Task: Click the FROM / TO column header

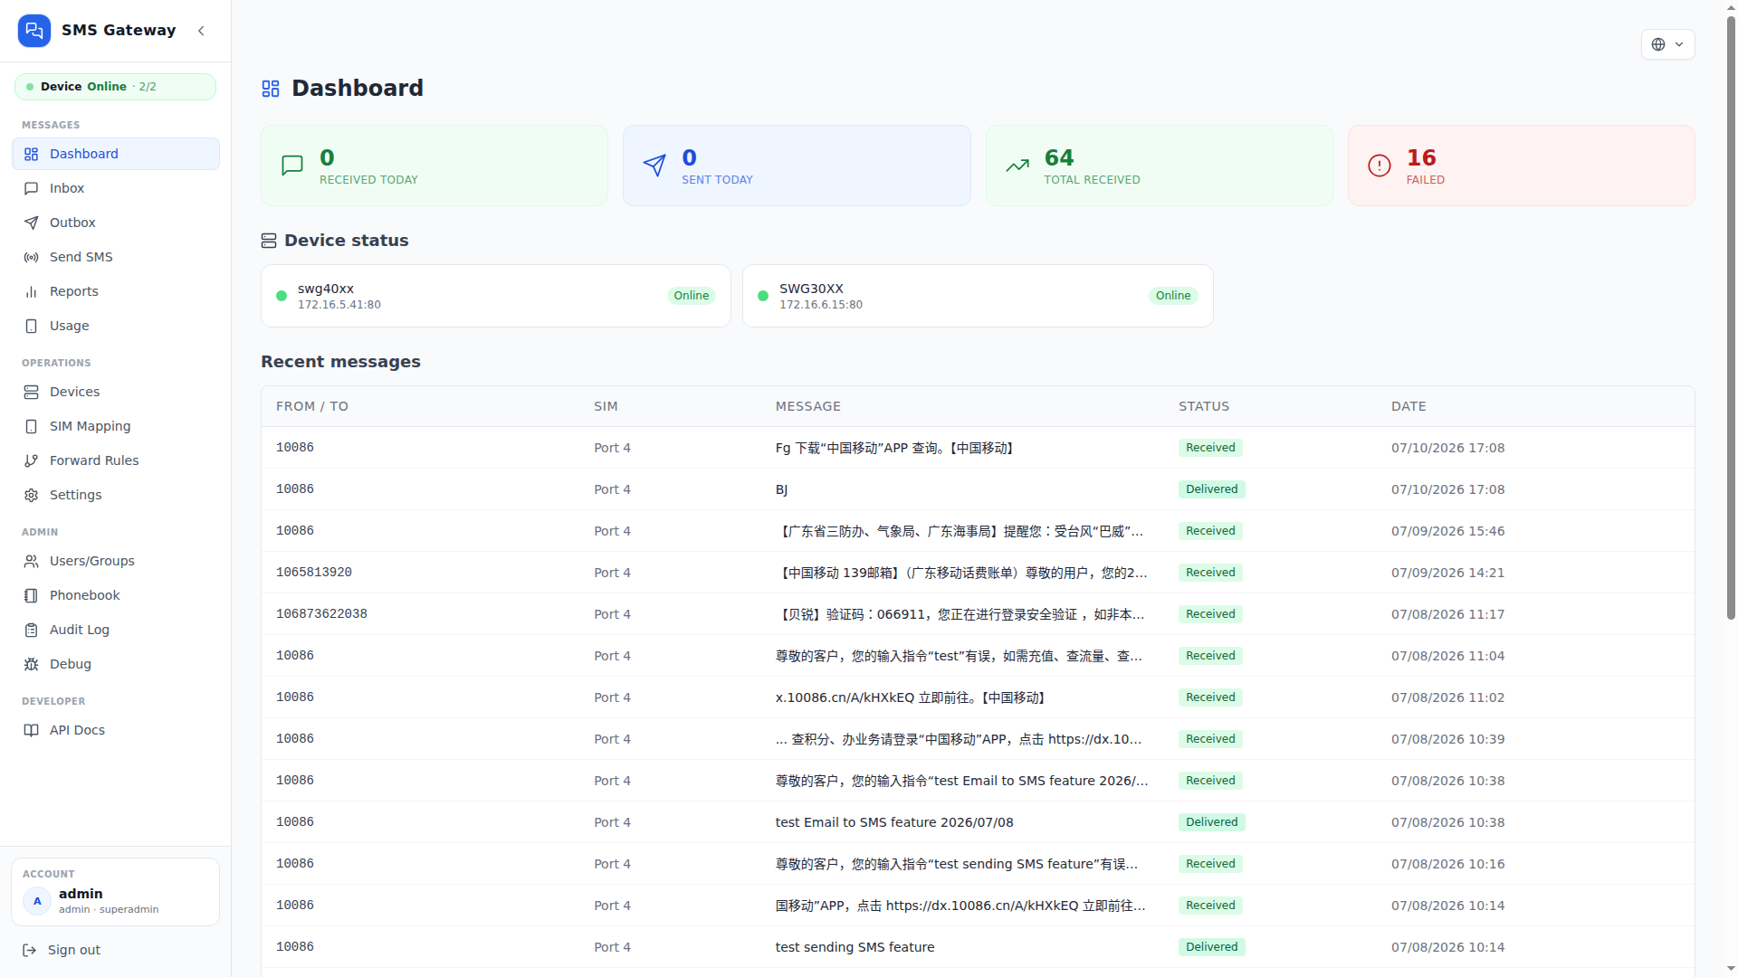Action: [x=312, y=406]
